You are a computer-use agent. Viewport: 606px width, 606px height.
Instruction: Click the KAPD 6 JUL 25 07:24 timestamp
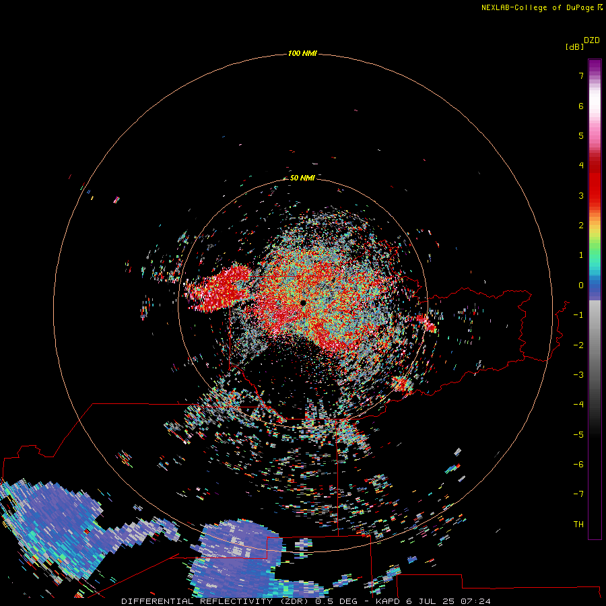433,601
